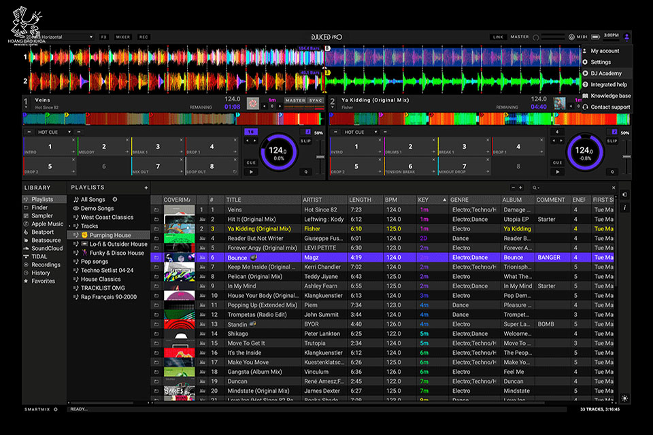Click the gear icon beside All Songs
Screen dimensions: 653x435
coord(115,199)
